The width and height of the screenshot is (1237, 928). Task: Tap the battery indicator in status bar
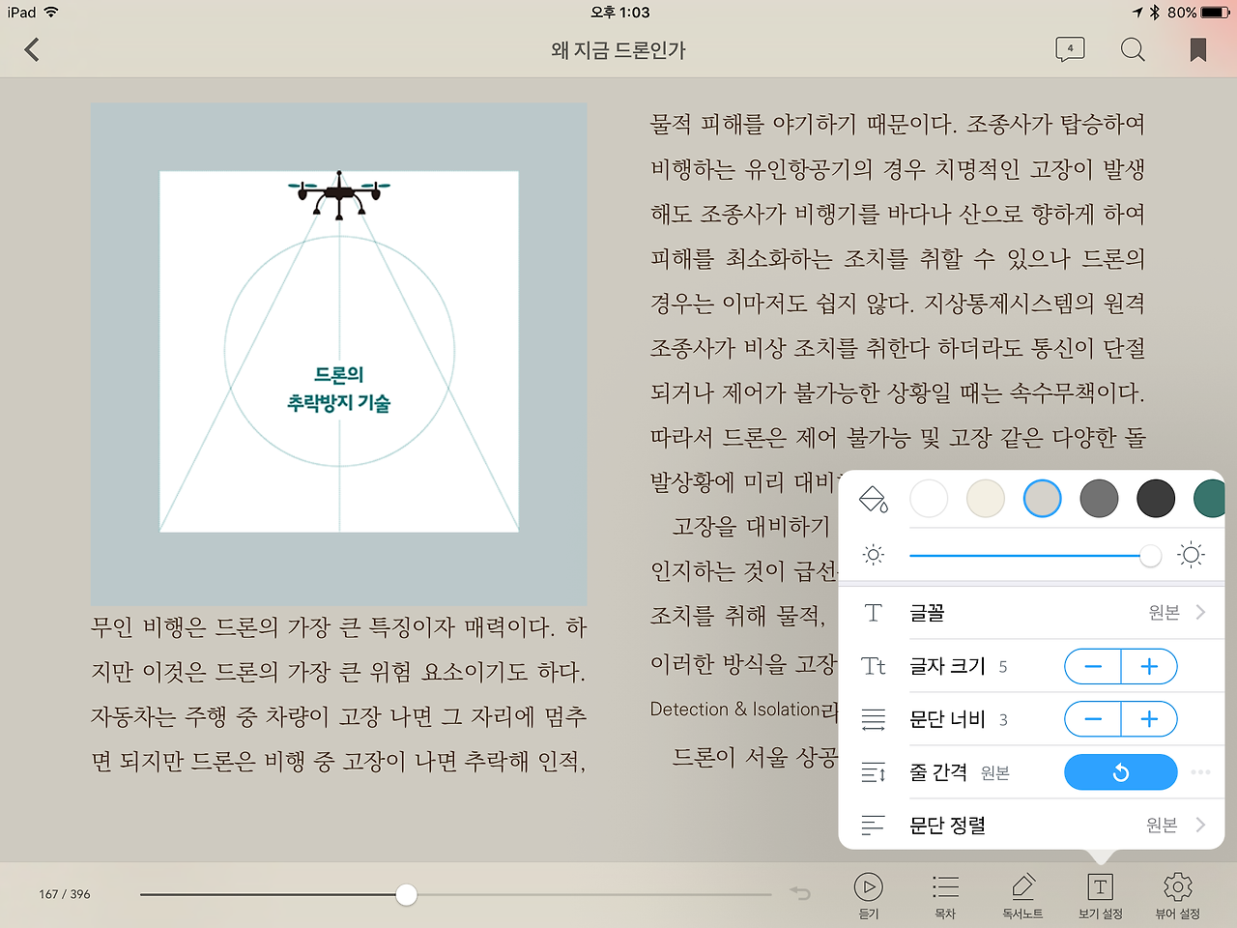pyautogui.click(x=1215, y=13)
